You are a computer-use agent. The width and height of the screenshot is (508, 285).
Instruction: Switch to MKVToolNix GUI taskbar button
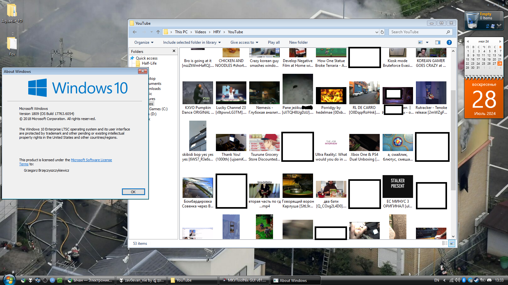pyautogui.click(x=244, y=280)
